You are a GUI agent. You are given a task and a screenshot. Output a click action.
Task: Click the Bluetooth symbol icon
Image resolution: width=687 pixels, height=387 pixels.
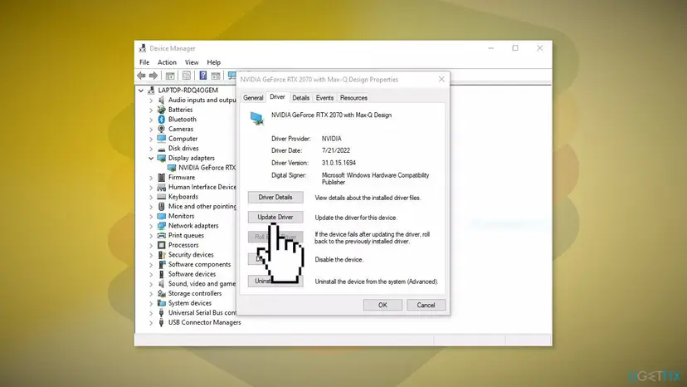[161, 120]
